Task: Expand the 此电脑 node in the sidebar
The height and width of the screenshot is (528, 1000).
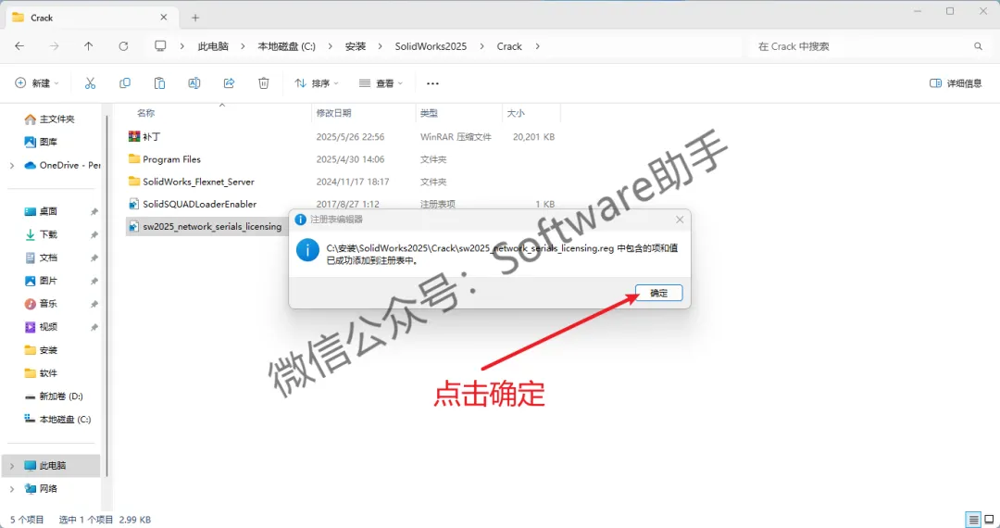Action: pos(12,466)
